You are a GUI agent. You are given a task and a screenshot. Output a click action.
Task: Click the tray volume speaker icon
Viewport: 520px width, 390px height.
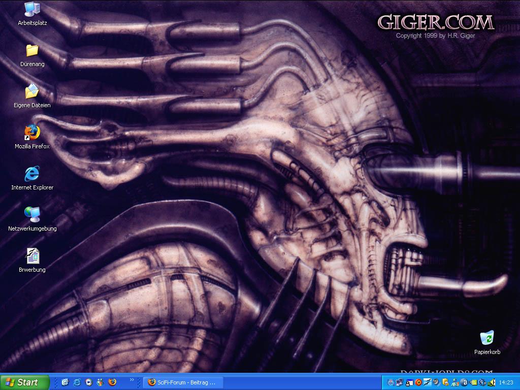pyautogui.click(x=492, y=382)
